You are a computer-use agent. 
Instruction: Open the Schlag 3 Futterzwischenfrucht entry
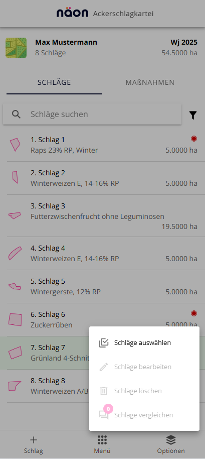pyautogui.click(x=102, y=216)
